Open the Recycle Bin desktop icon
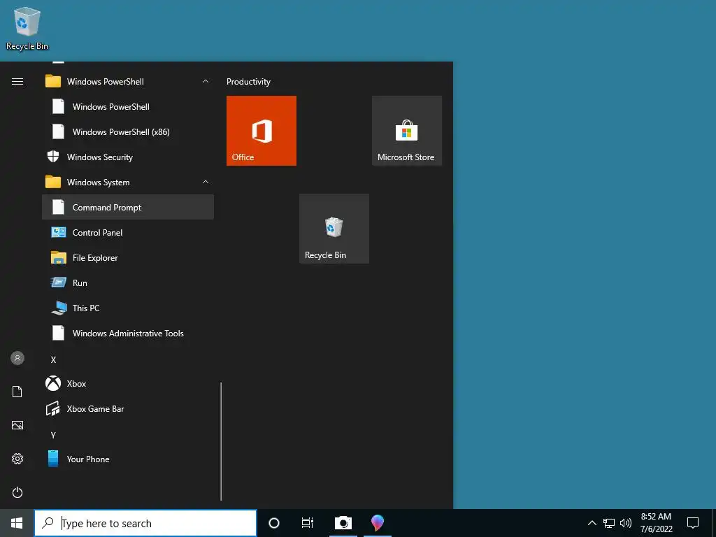 [x=27, y=28]
